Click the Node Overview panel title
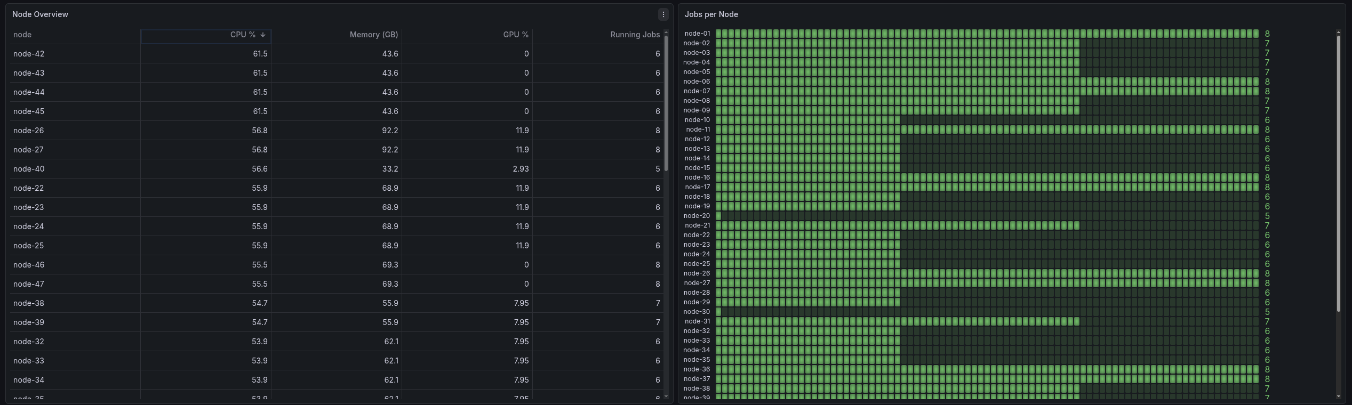This screenshot has height=405, width=1352. [40, 14]
